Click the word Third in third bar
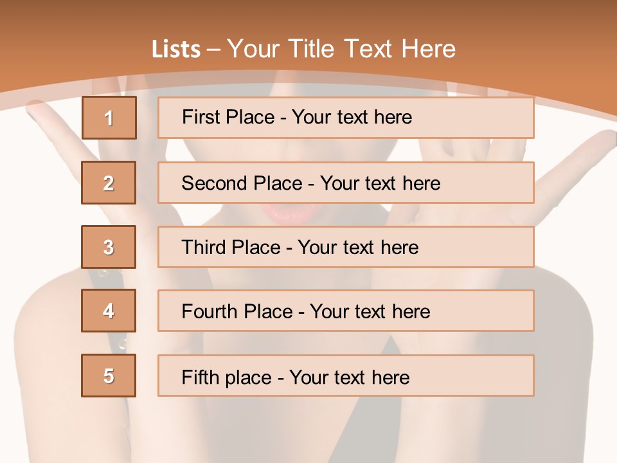 [203, 247]
